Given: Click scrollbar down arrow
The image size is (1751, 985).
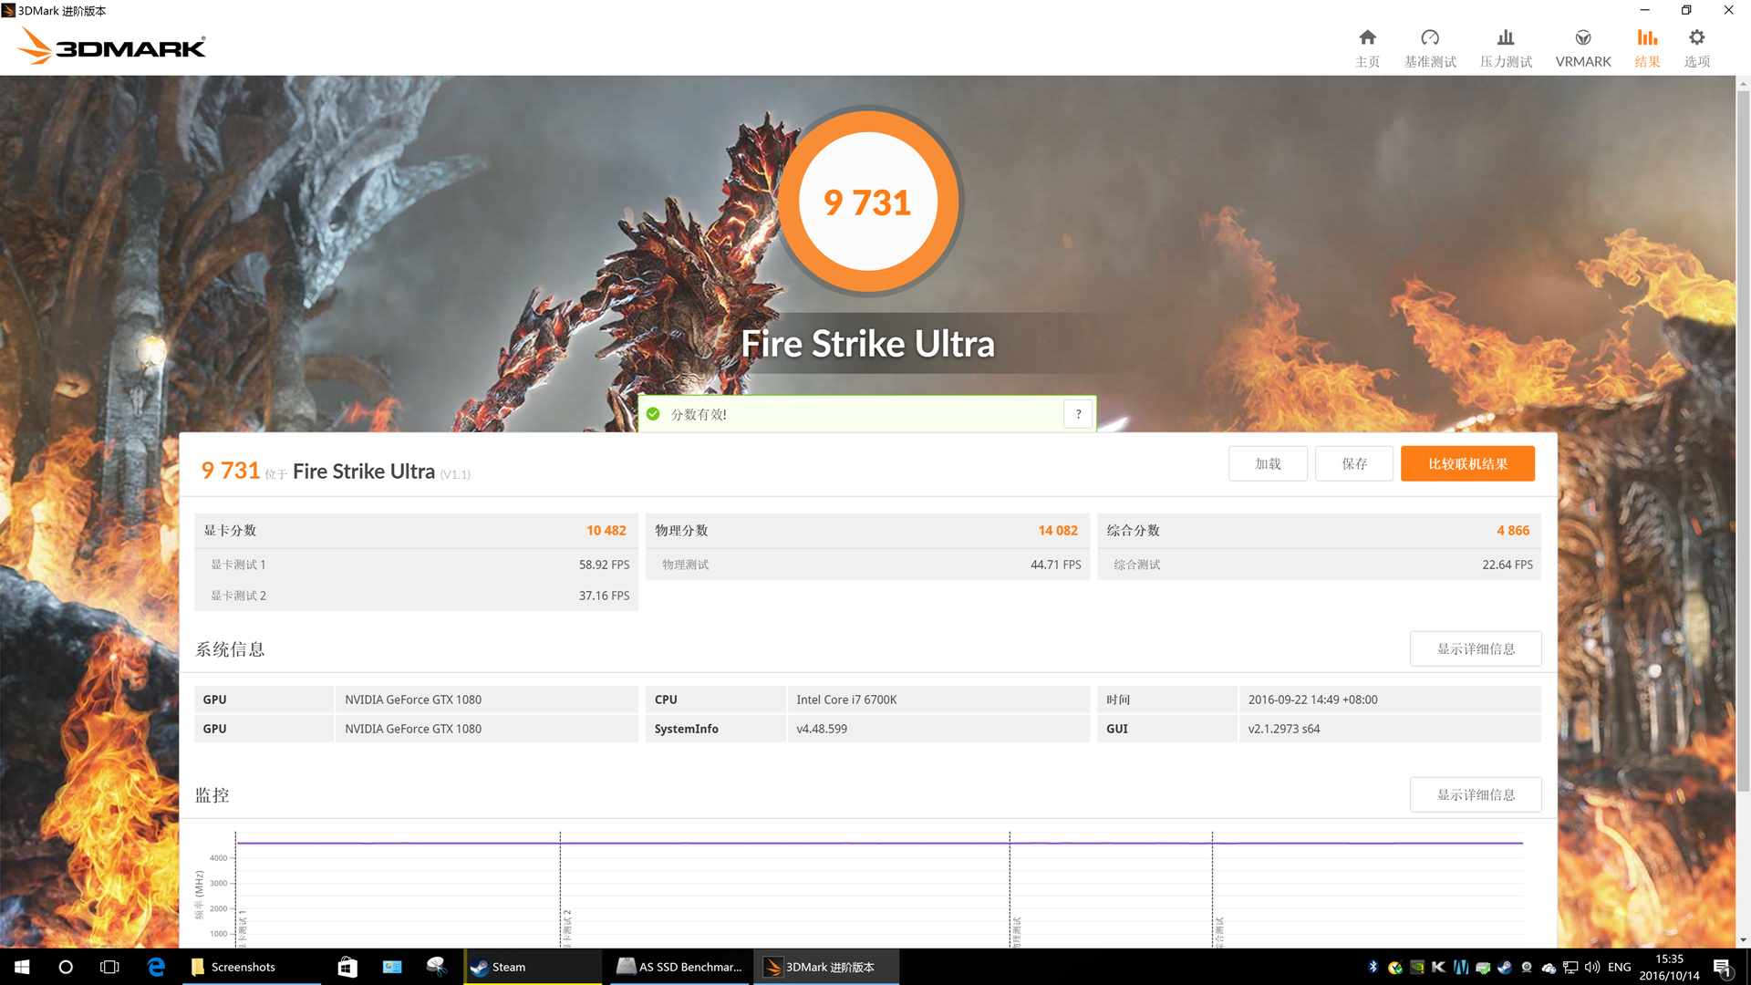Looking at the screenshot, I should point(1743,939).
